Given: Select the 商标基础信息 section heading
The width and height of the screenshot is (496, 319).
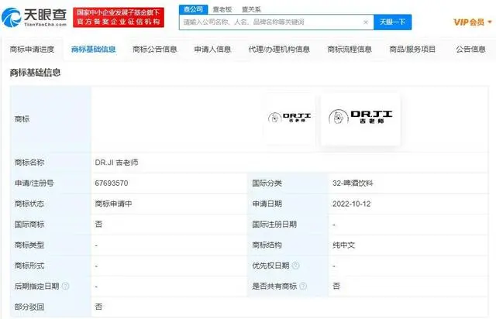Looking at the screenshot, I should pyautogui.click(x=35, y=73).
